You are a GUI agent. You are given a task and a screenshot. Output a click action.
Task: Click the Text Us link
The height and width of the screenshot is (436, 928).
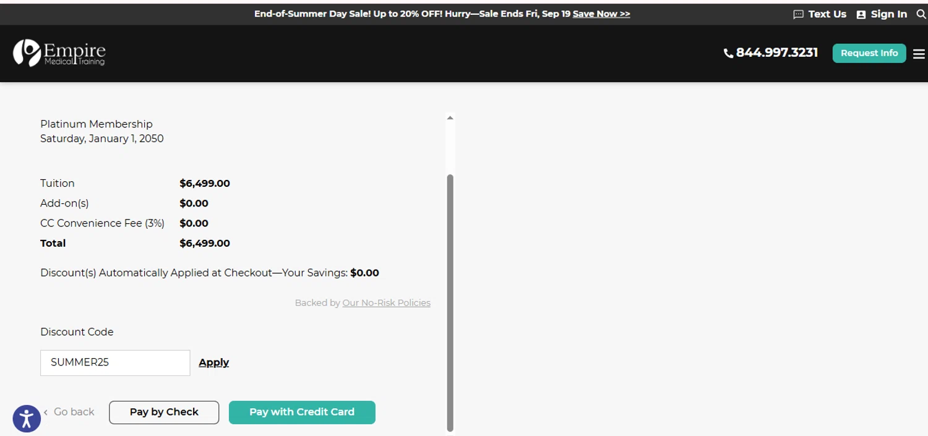coord(827,14)
